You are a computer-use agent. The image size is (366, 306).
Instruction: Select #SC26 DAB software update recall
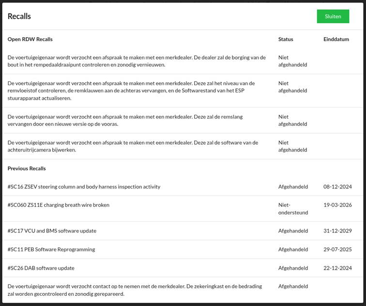coord(183,268)
